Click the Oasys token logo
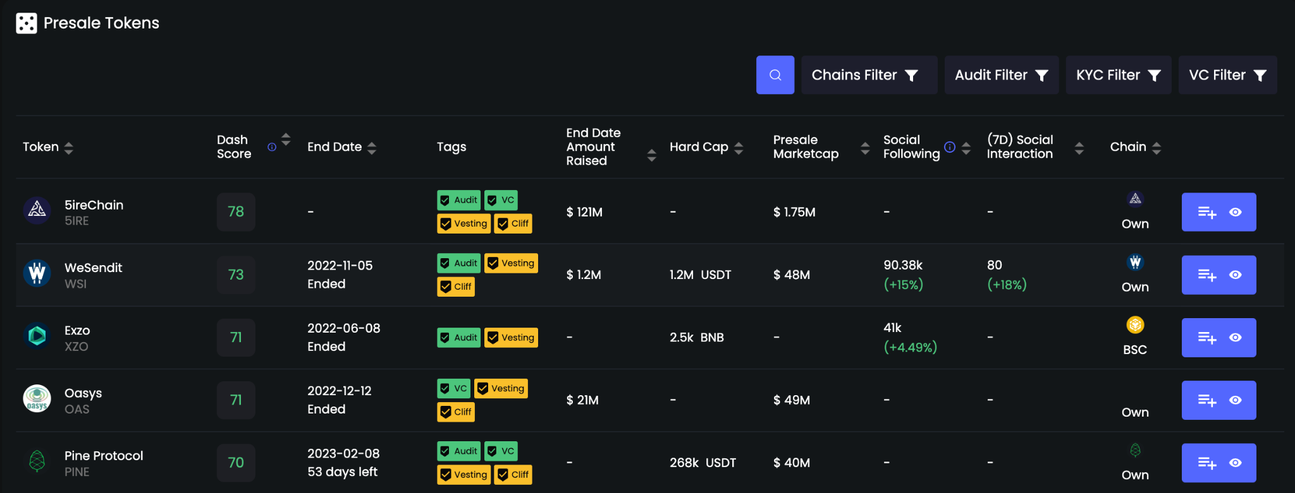The height and width of the screenshot is (493, 1295). 37,399
